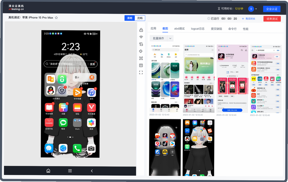The width and height of the screenshot is (288, 182).
Task: Expand the 批量操作 dropdown arrow
Action: coord(170,38)
